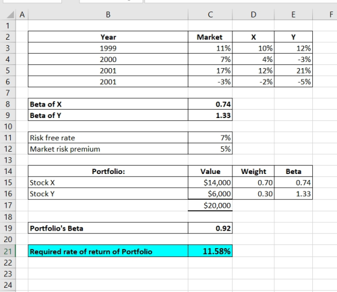The width and height of the screenshot is (337, 292).
Task: Select Stock Y beta 1.33 in row 16
Action: [x=294, y=194]
